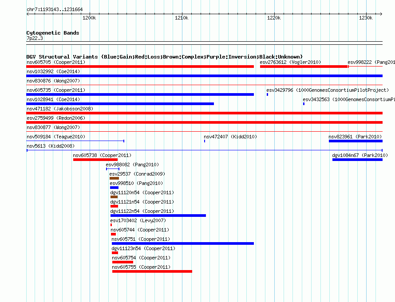This screenshot has height=302, width=395.
Task: Open esv2759499 (Redon2006) label
Action: (x=56, y=118)
